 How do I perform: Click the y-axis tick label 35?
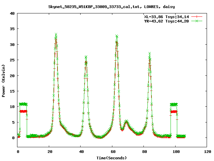[x=12, y=29]
